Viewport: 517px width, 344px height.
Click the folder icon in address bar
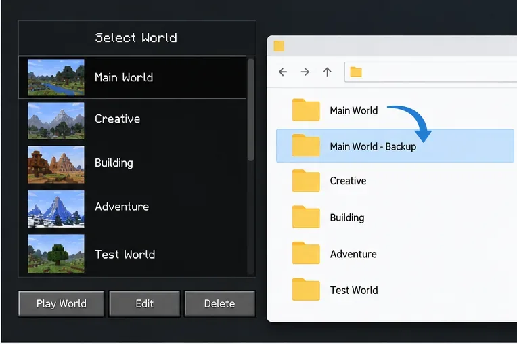356,72
